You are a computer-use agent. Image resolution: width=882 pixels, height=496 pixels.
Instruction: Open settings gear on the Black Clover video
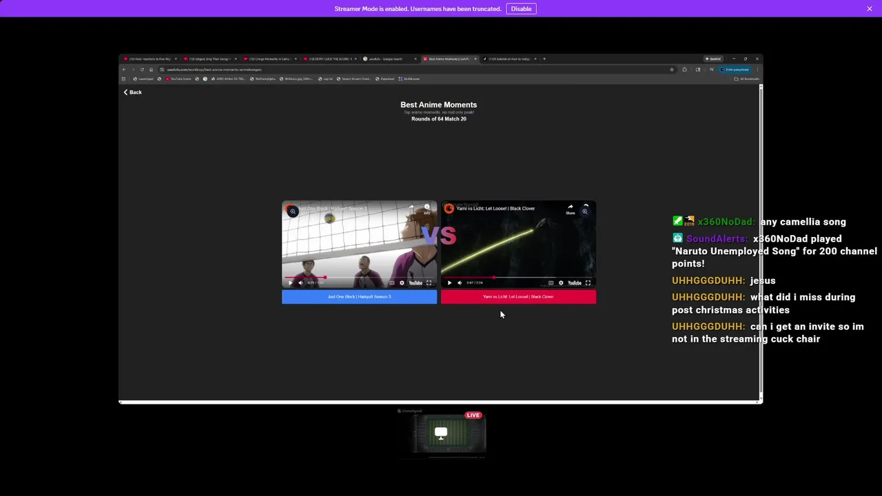click(x=561, y=282)
